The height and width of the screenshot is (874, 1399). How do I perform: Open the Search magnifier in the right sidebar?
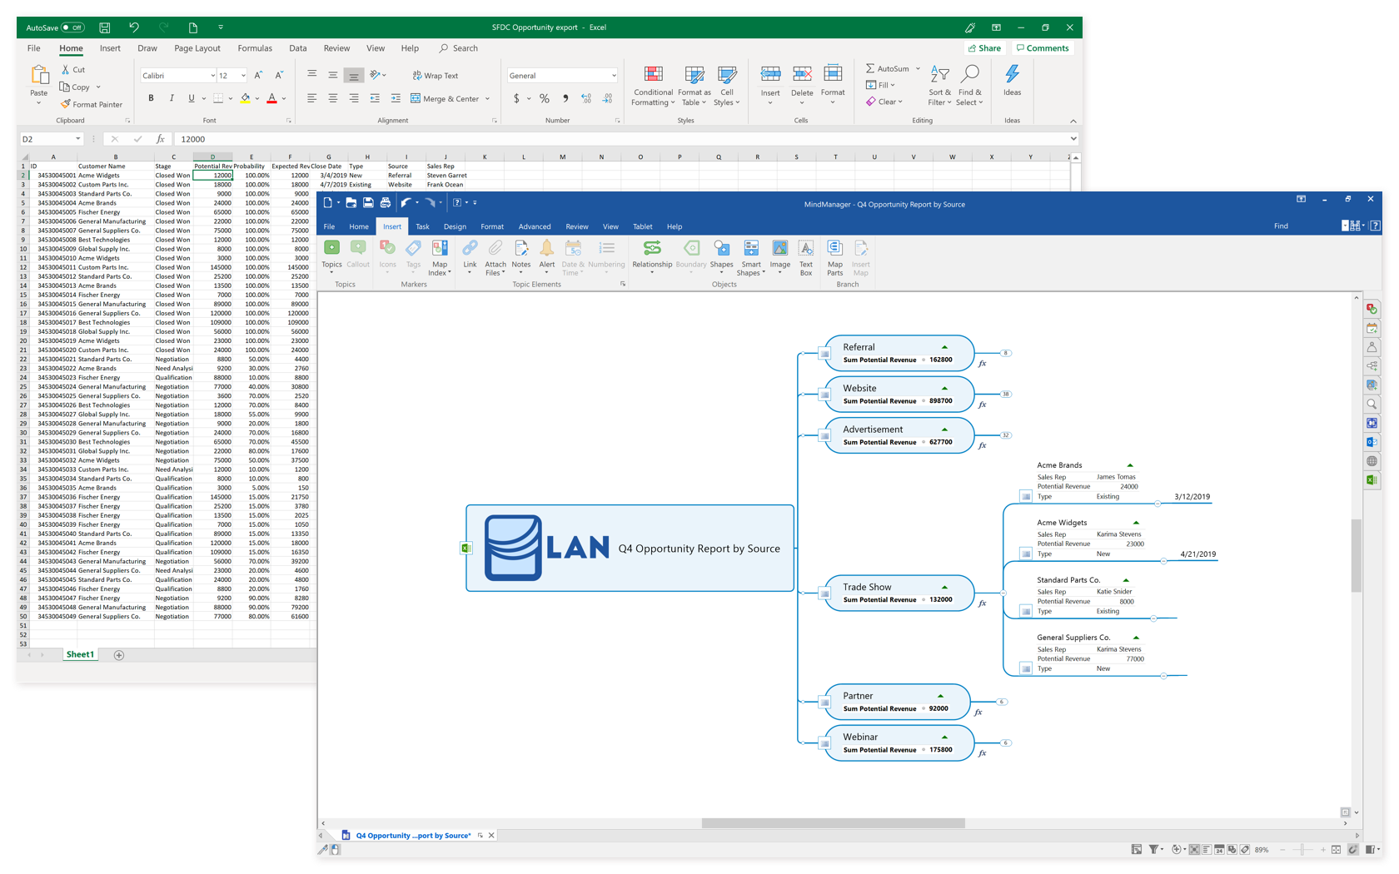click(x=1371, y=405)
